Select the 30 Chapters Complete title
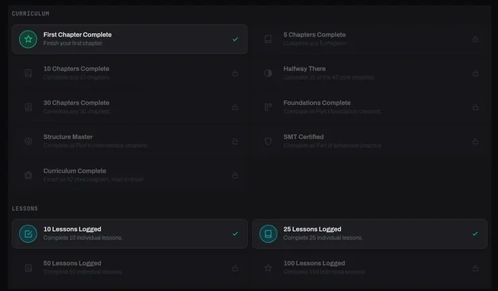 pyautogui.click(x=76, y=103)
